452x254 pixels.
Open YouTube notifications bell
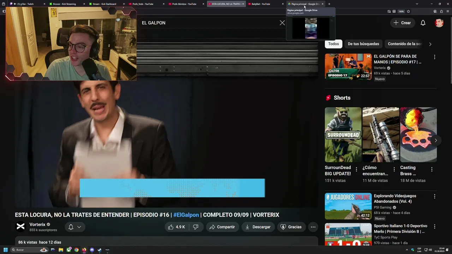pyautogui.click(x=423, y=23)
